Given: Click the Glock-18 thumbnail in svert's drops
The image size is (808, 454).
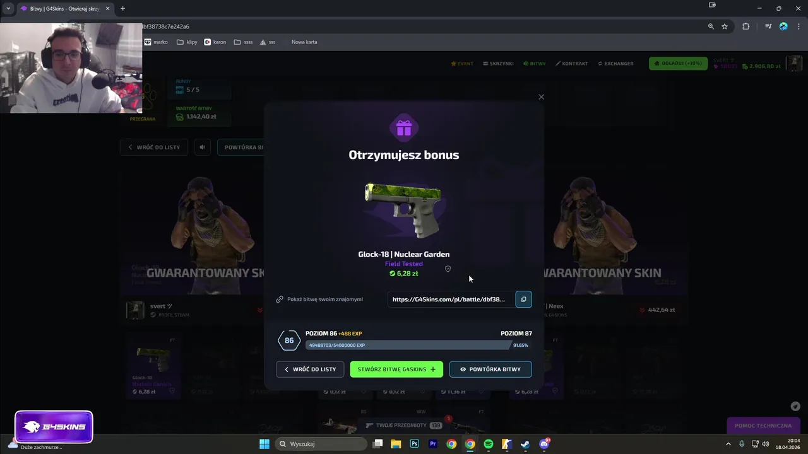Looking at the screenshot, I should pos(152,366).
